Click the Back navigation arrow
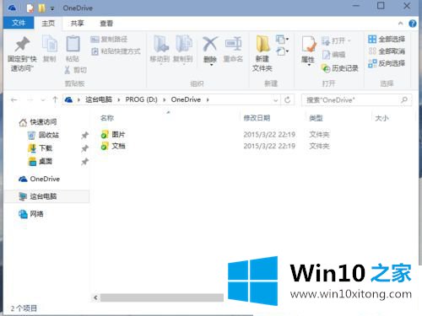This screenshot has height=316, width=422. tap(14, 99)
